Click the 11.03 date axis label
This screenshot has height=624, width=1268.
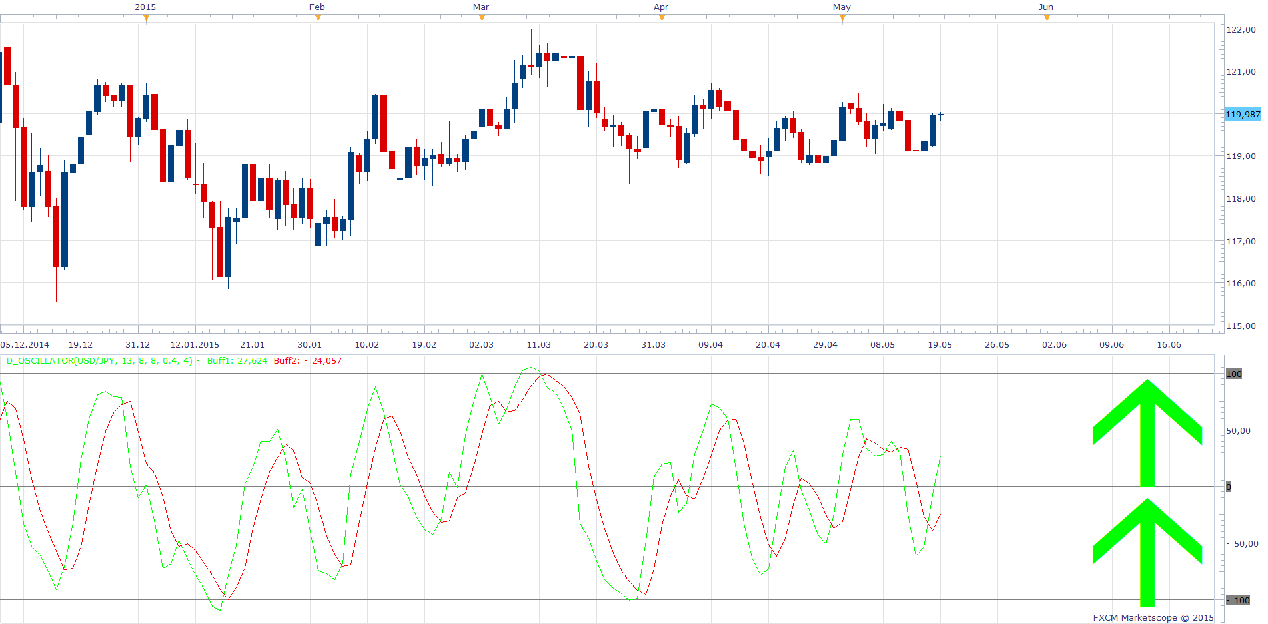(538, 344)
